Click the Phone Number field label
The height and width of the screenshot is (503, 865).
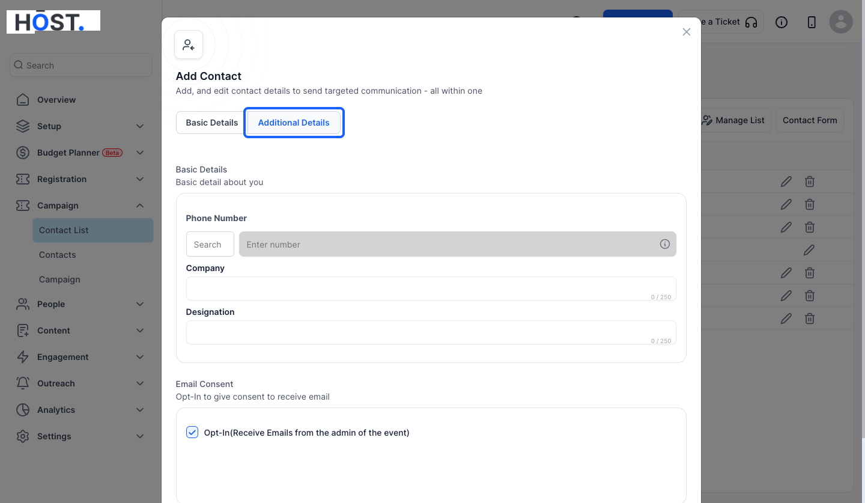[216, 218]
